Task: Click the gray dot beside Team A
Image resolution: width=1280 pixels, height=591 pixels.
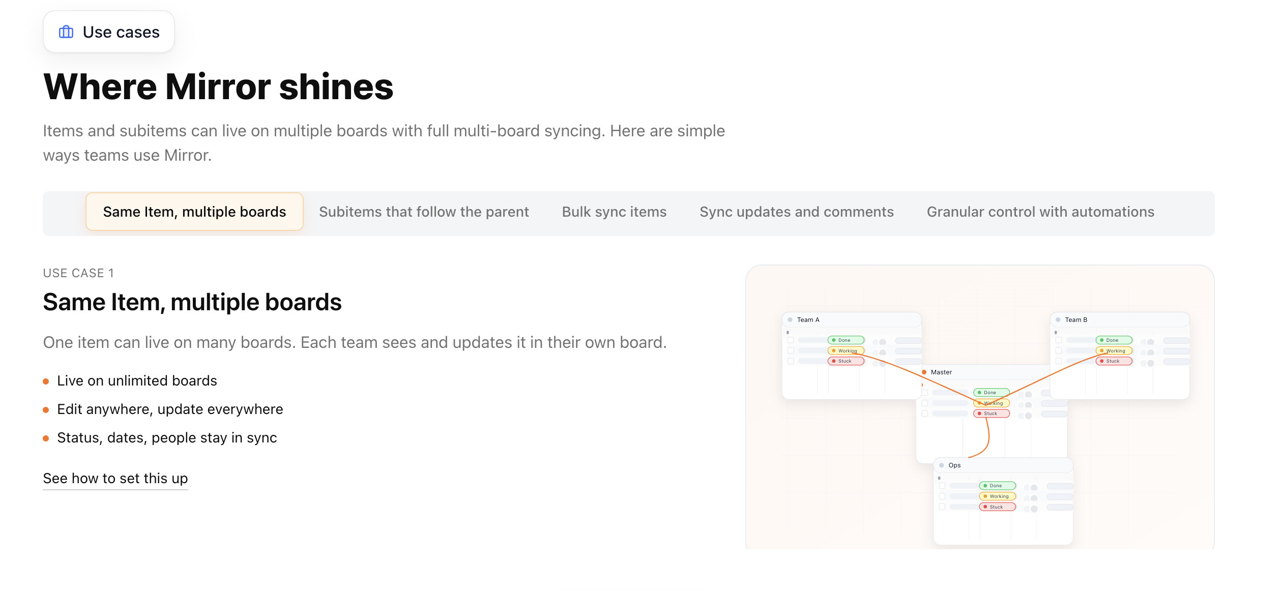Action: (790, 320)
